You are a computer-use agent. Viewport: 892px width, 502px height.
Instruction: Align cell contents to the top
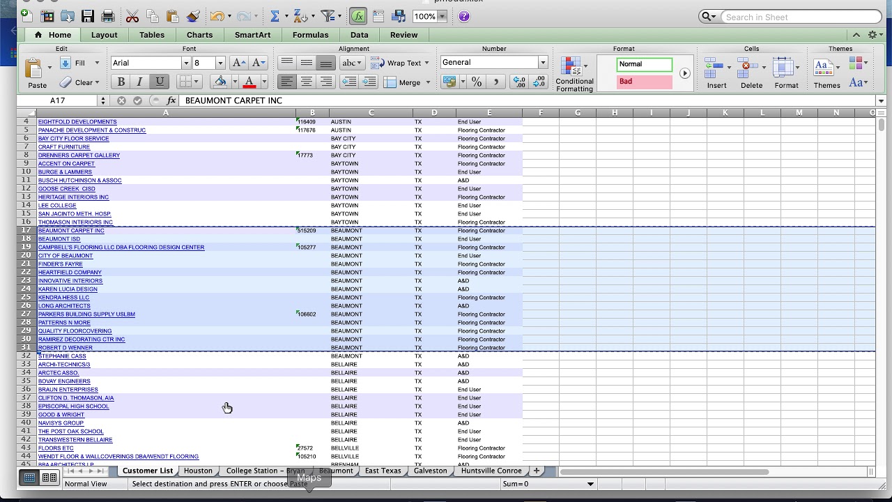pos(286,63)
